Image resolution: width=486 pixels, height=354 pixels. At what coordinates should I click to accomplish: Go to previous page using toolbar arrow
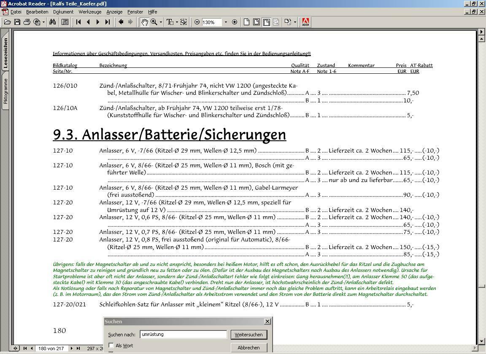[x=88, y=22]
